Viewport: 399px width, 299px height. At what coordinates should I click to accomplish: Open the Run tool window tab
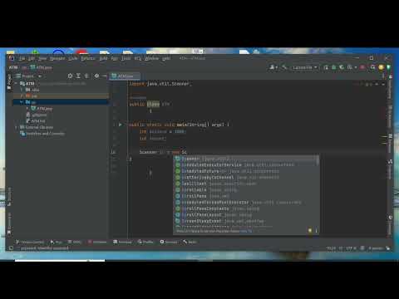(x=57, y=242)
